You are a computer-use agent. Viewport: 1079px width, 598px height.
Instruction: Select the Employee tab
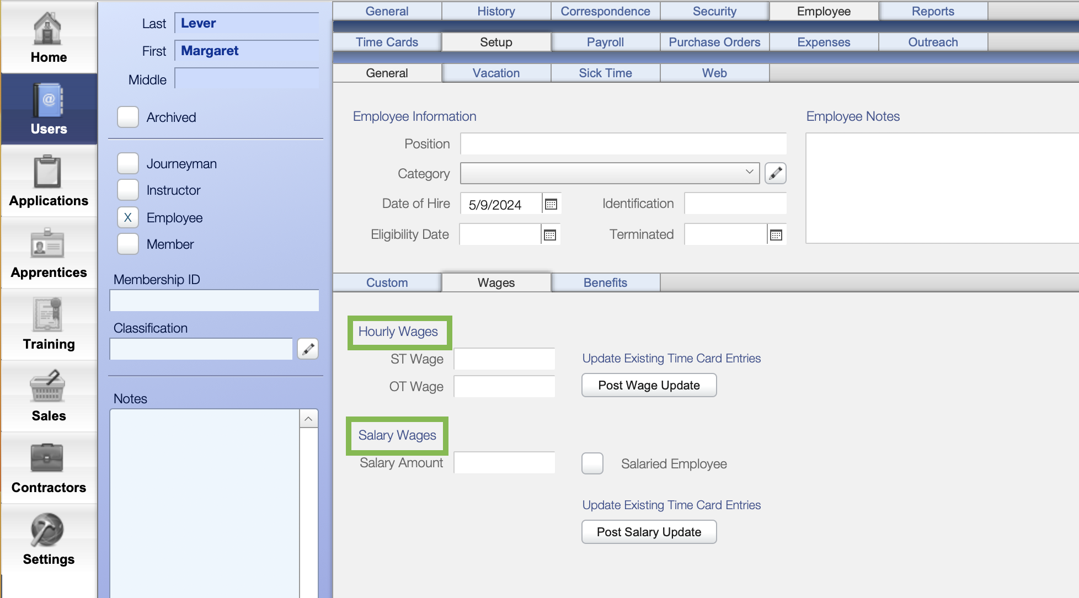click(x=824, y=11)
